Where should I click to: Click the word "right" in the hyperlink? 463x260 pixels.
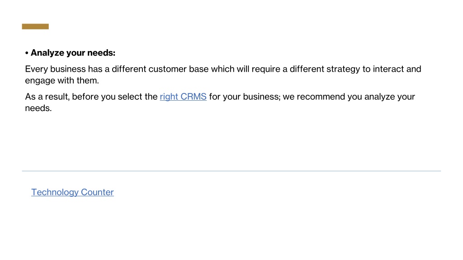[169, 97]
